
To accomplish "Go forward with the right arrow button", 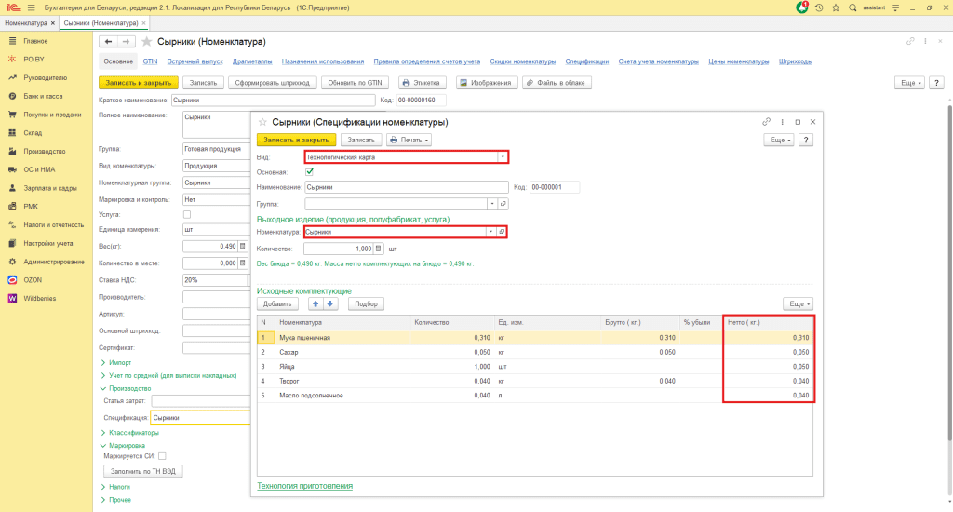I will (126, 41).
